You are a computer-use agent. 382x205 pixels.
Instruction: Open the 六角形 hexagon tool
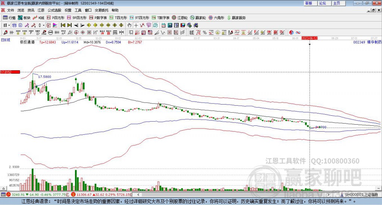point(216,18)
